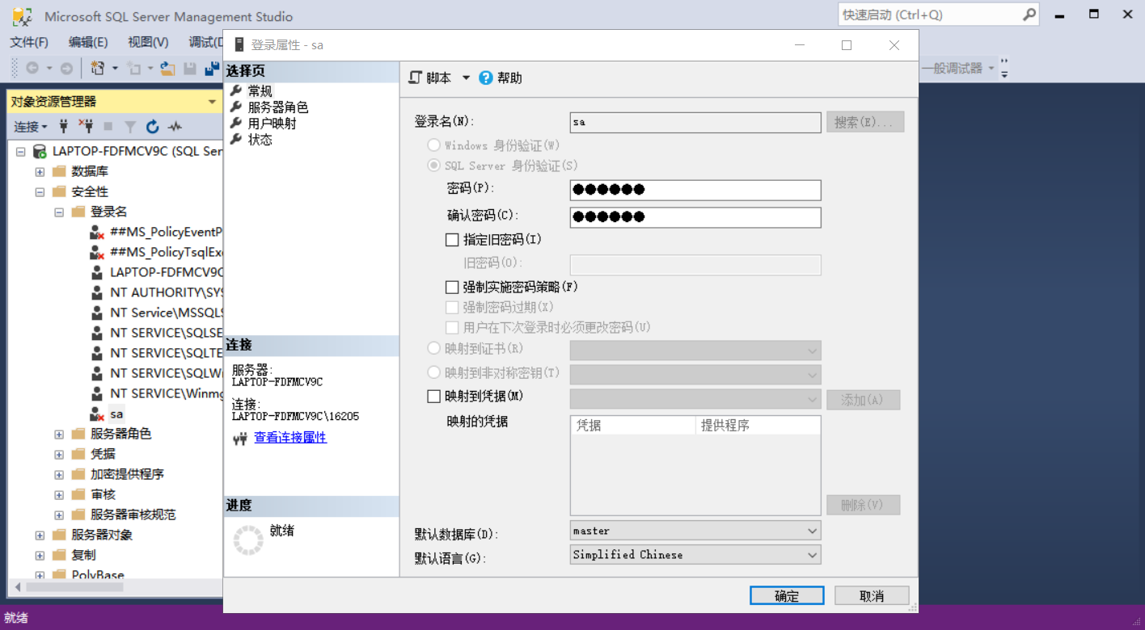Open Activity Monitor via the heartbeat icon
This screenshot has height=630, width=1145.
(x=173, y=127)
